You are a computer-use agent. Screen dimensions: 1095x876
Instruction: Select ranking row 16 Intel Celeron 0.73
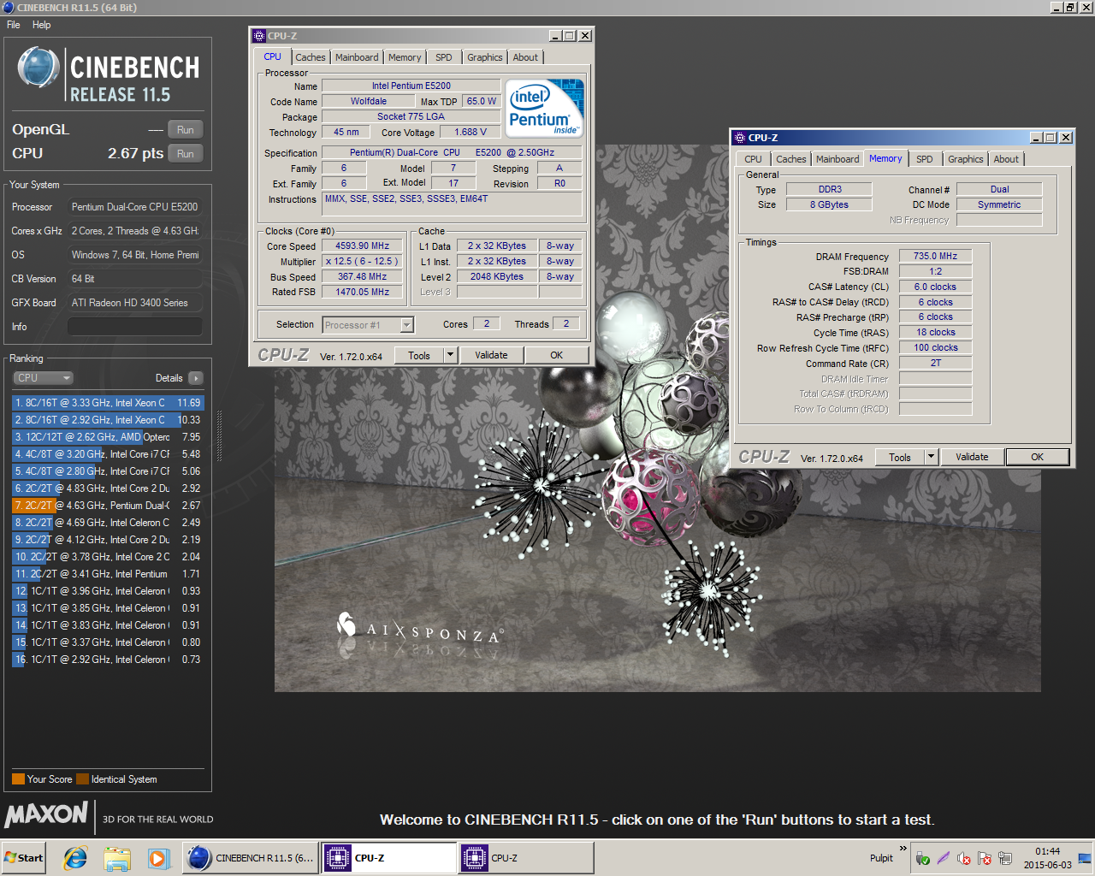tap(108, 660)
